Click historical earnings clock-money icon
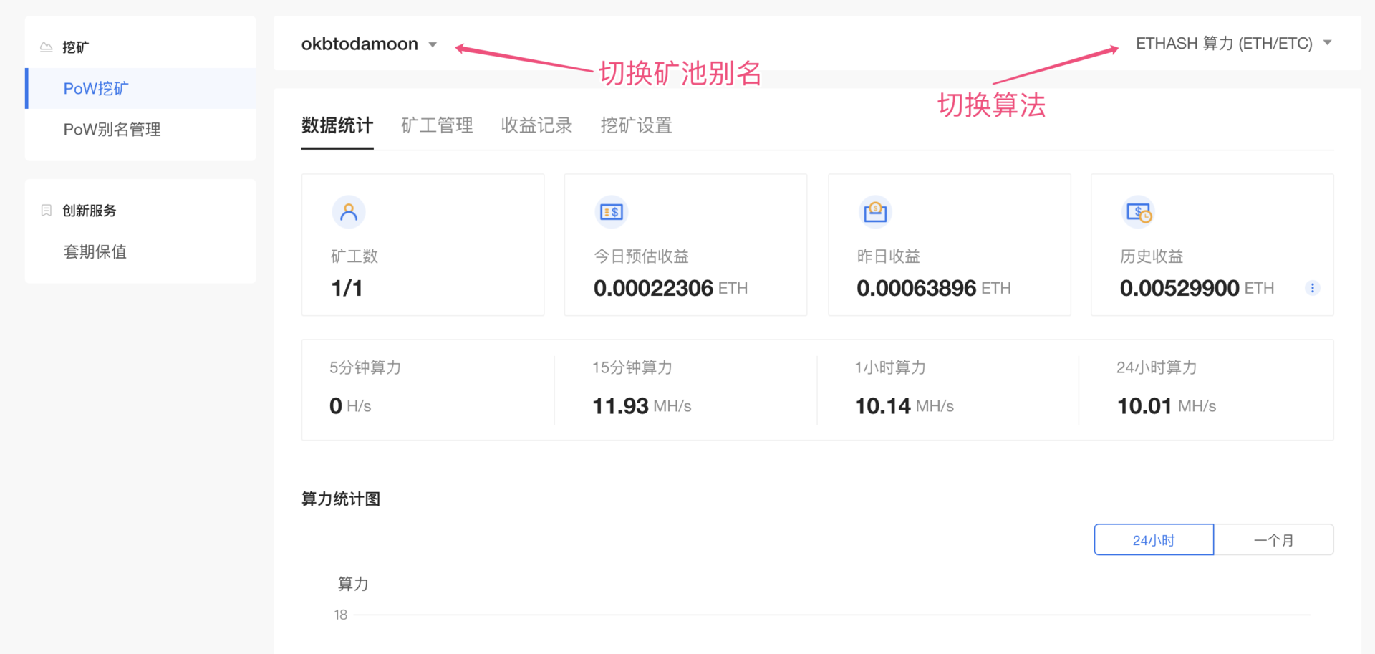The height and width of the screenshot is (654, 1375). click(1139, 212)
